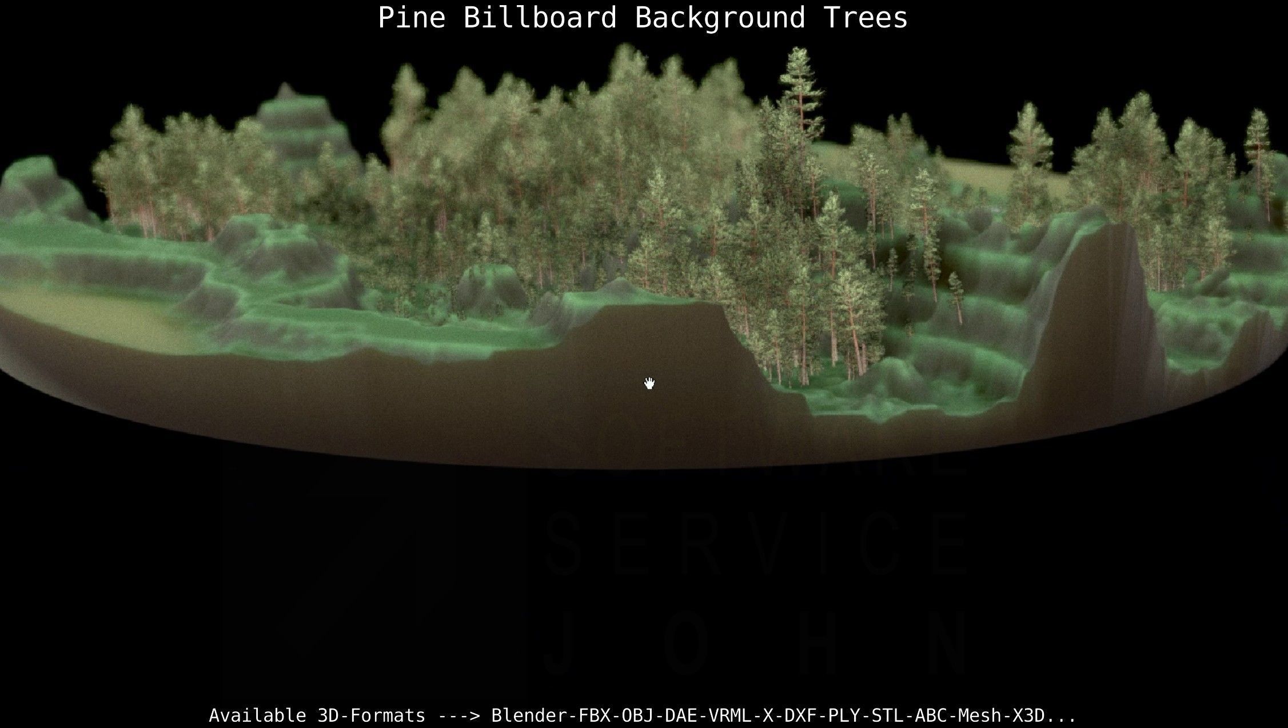Click the "Available 3D-Formats" caption at the bottom
The width and height of the screenshot is (1288, 728).
tap(643, 715)
